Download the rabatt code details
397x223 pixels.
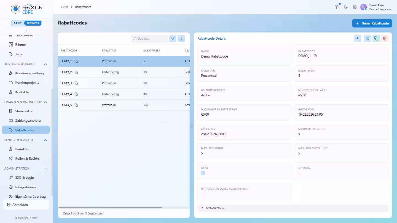[x=358, y=39]
